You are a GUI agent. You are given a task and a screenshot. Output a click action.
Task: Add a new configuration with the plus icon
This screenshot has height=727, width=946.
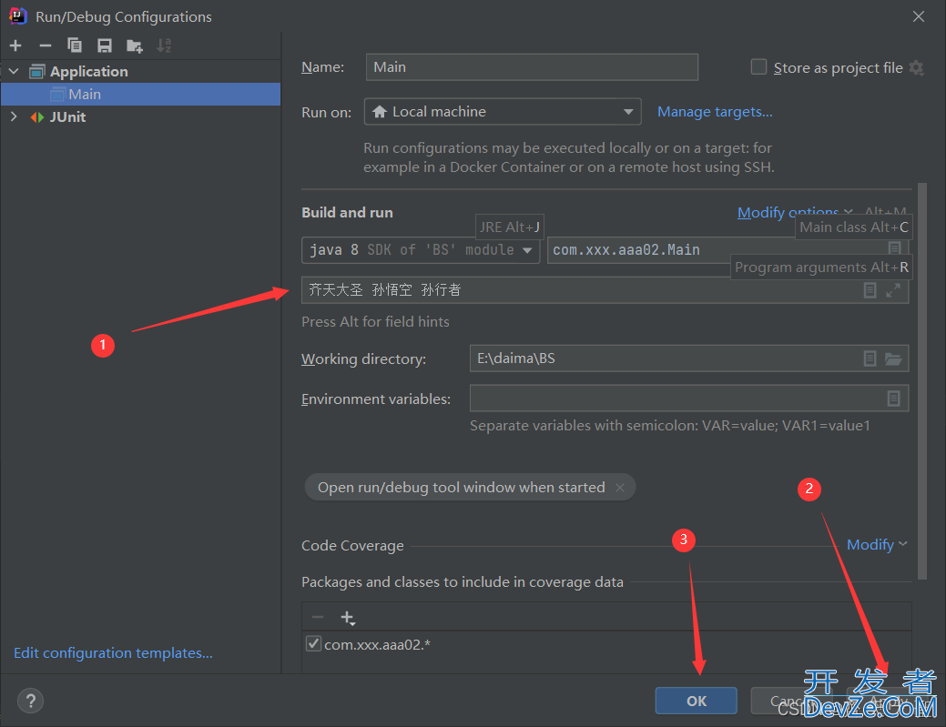click(x=15, y=45)
